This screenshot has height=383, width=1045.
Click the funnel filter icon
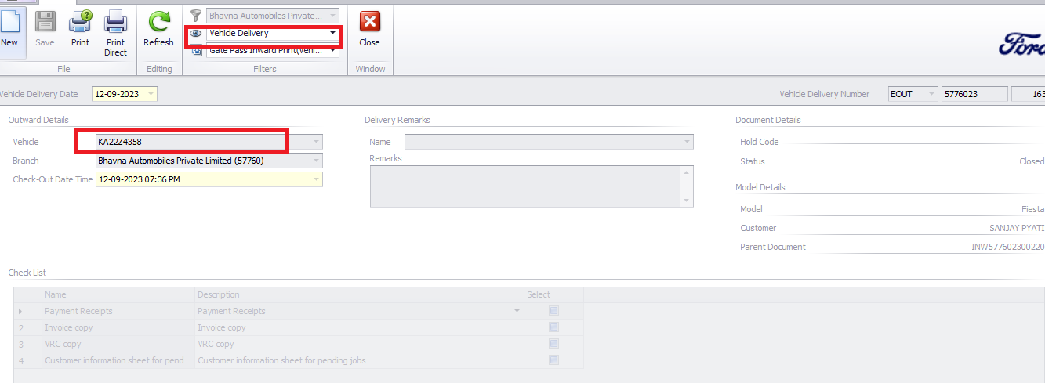click(x=196, y=15)
